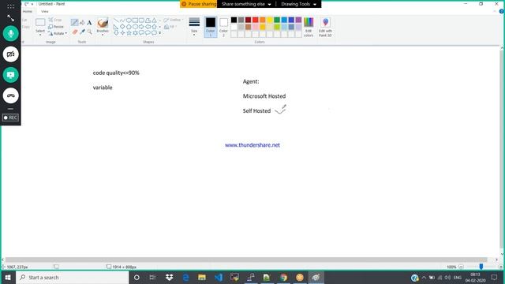Open the shape Outline dropdown

tap(174, 20)
